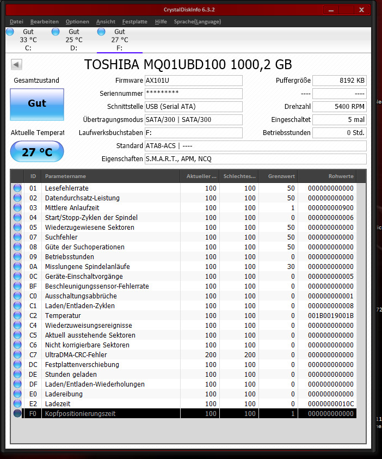382x459 pixels.
Task: Click the Eigenschaften field
Action: coord(256,158)
